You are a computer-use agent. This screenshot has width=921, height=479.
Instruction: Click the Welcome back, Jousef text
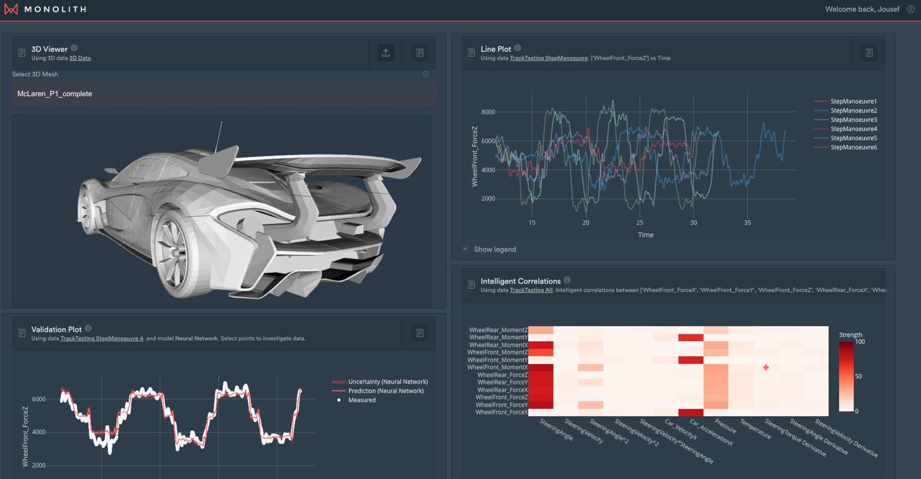862,9
